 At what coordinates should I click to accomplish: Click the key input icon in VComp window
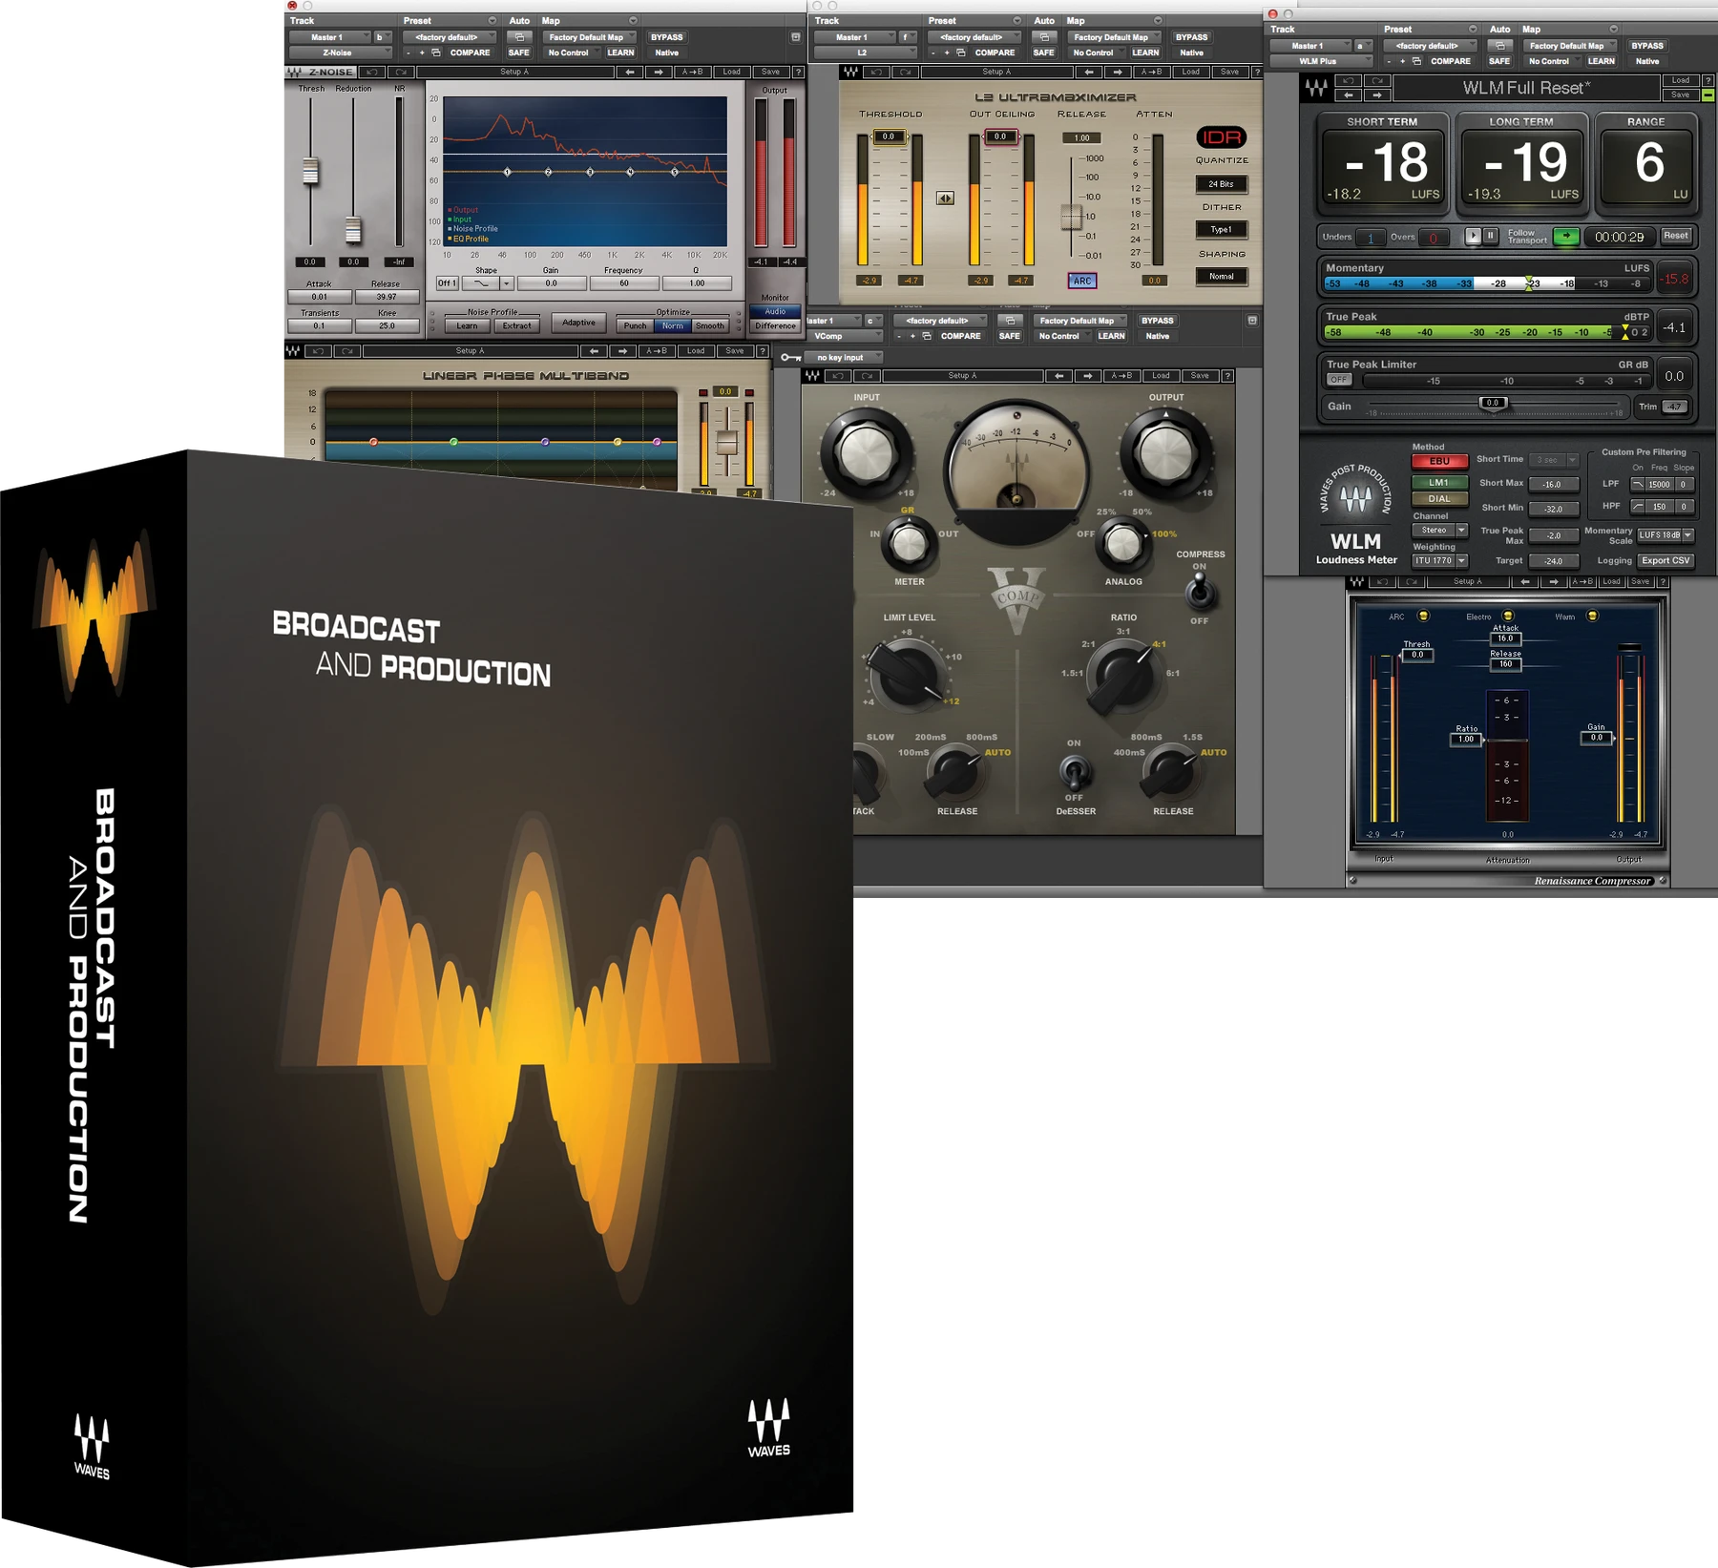(790, 358)
